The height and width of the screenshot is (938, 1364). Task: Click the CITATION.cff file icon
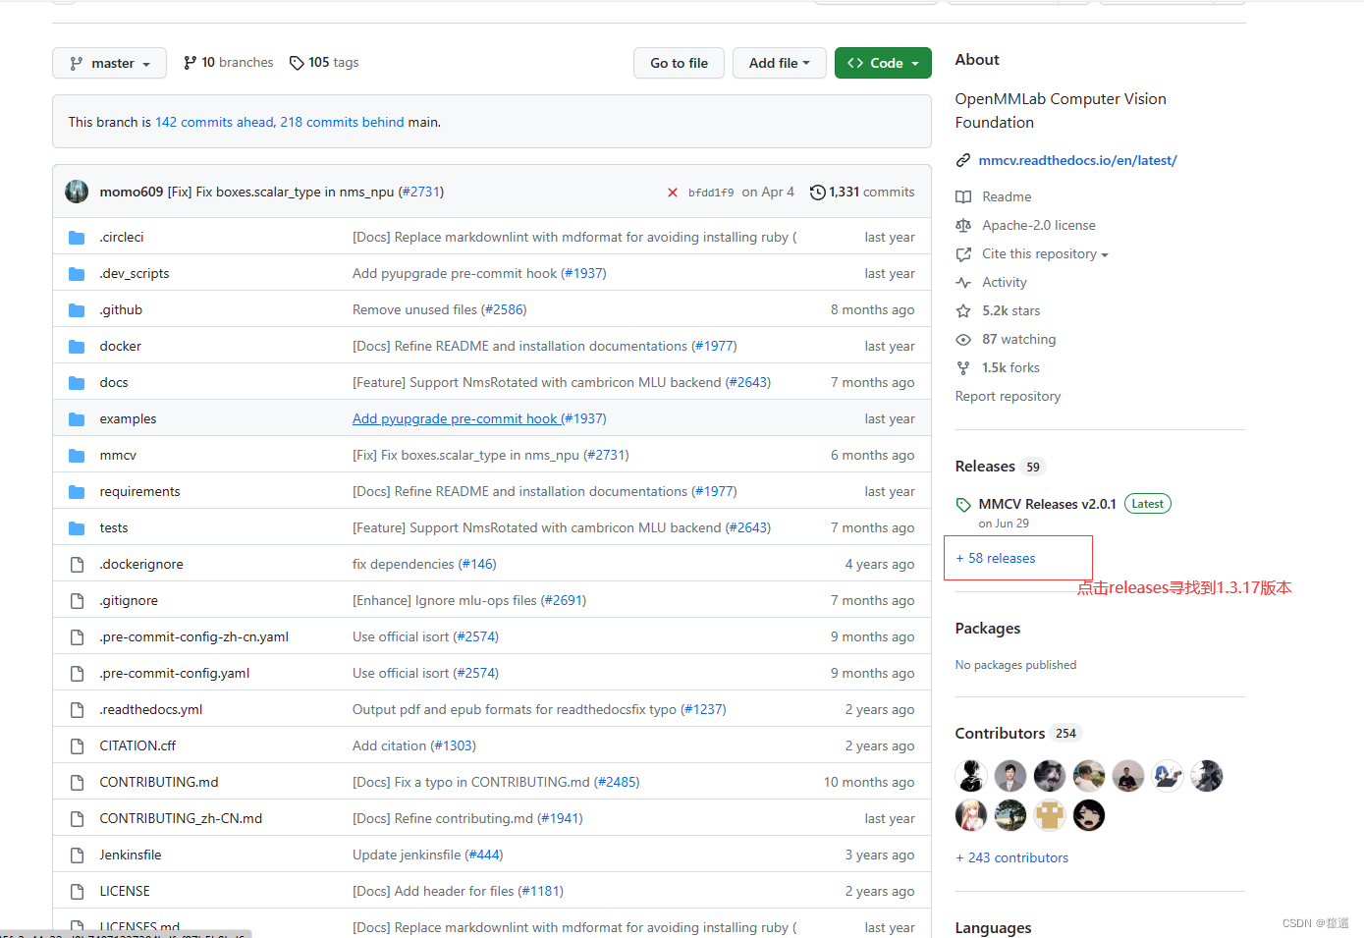pos(77,745)
